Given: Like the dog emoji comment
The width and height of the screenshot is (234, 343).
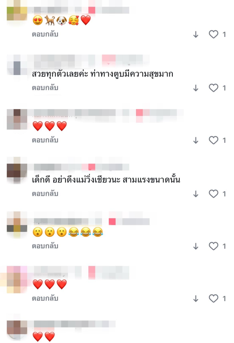Looking at the screenshot, I should tap(214, 34).
